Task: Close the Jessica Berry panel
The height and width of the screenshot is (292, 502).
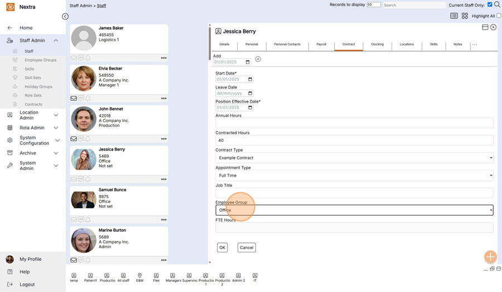Action: [494, 27]
